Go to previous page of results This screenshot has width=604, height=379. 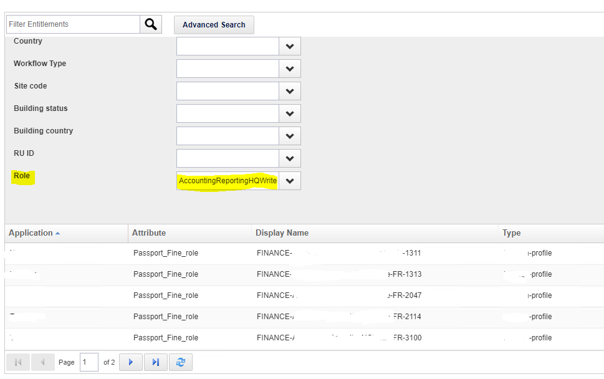click(x=42, y=362)
